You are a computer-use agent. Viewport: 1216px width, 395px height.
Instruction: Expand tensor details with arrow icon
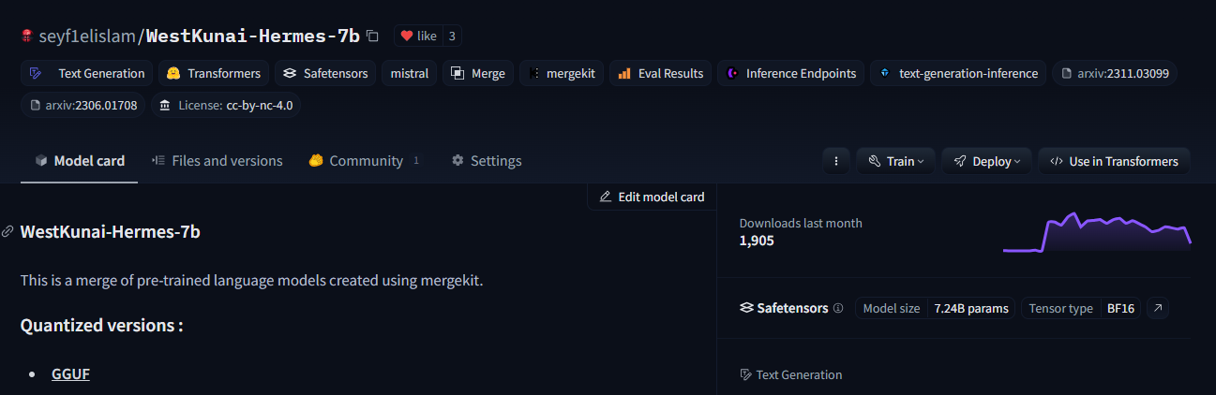tap(1158, 308)
